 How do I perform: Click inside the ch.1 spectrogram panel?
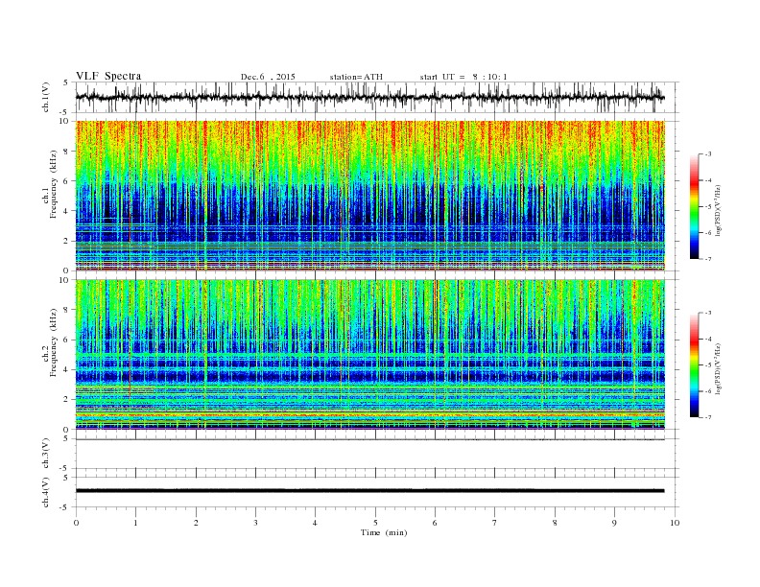(x=369, y=196)
